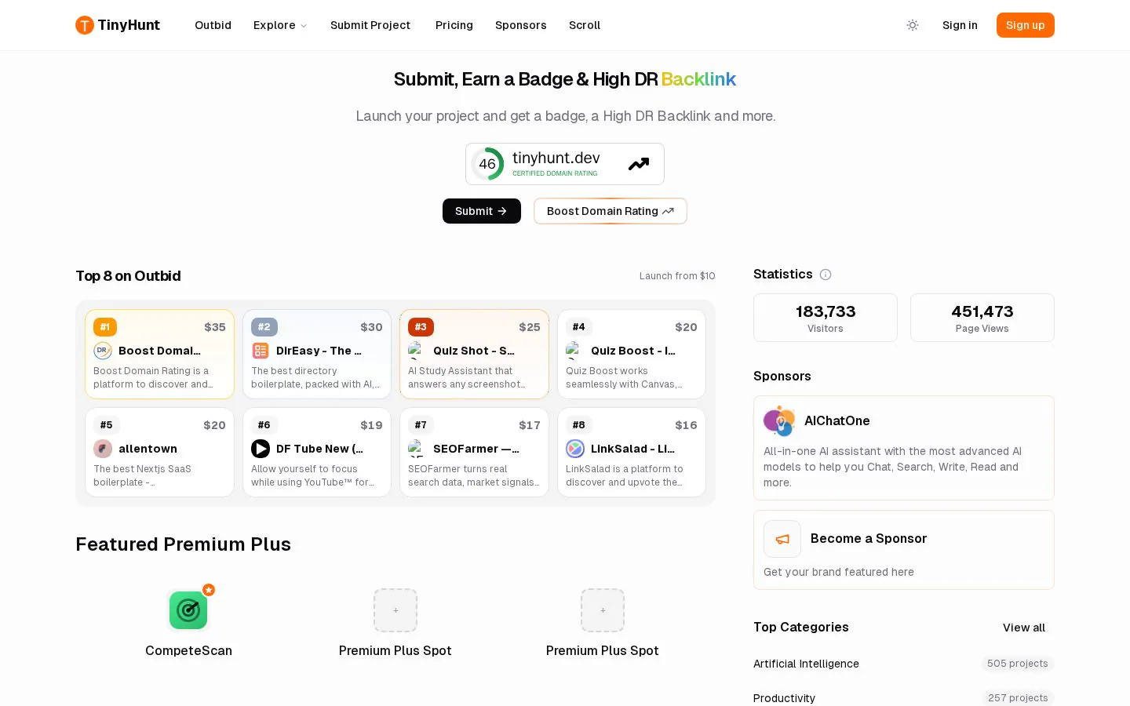Open the Quiz Boost card title

coord(633,351)
